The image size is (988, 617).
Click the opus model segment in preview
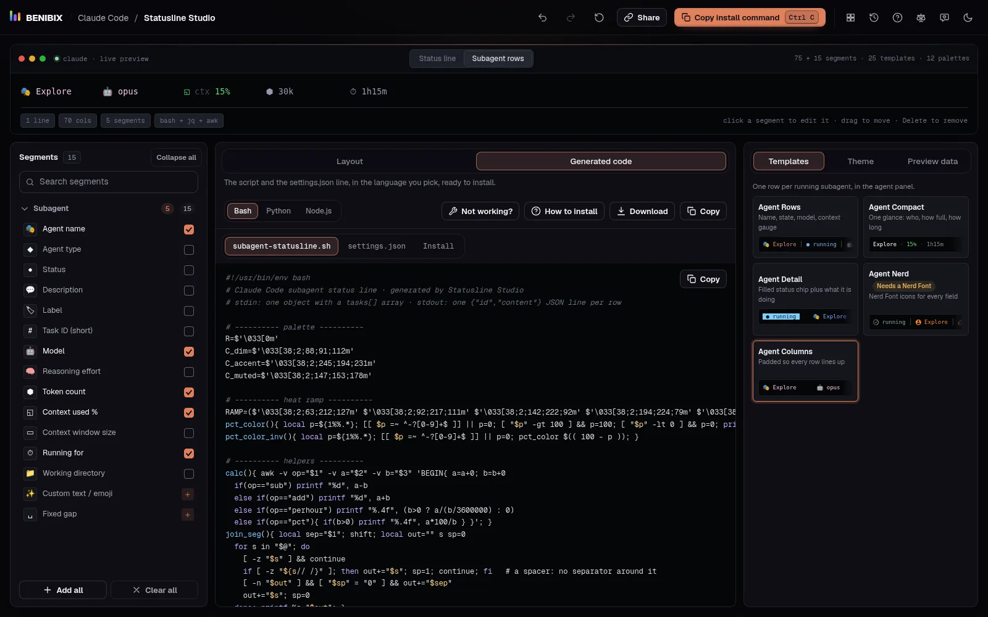pos(120,91)
